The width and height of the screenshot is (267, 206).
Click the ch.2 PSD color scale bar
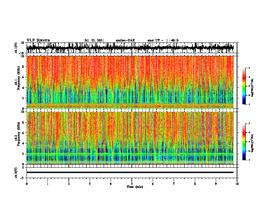(244, 142)
